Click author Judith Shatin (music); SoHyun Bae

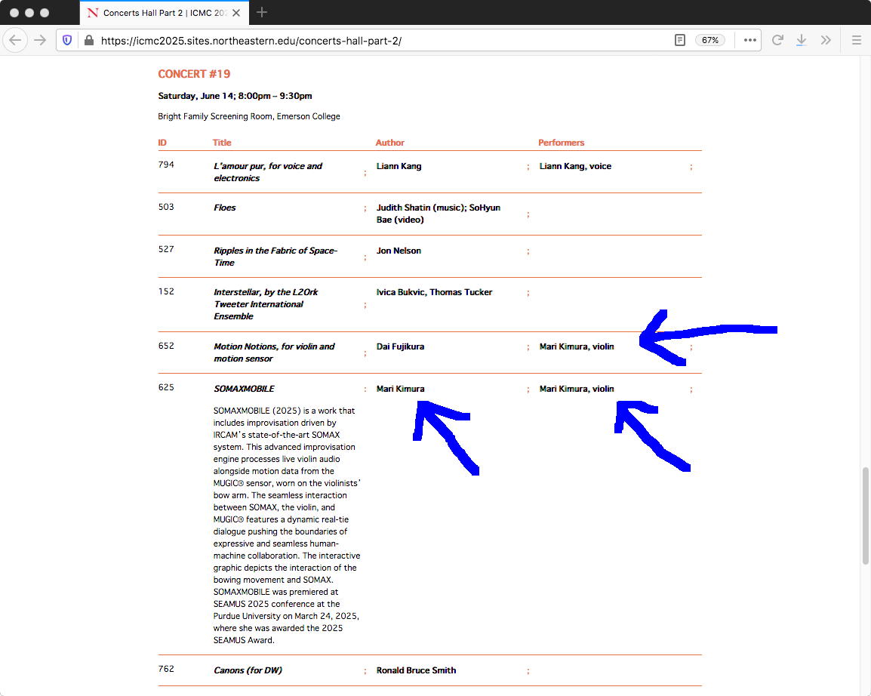pyautogui.click(x=439, y=214)
